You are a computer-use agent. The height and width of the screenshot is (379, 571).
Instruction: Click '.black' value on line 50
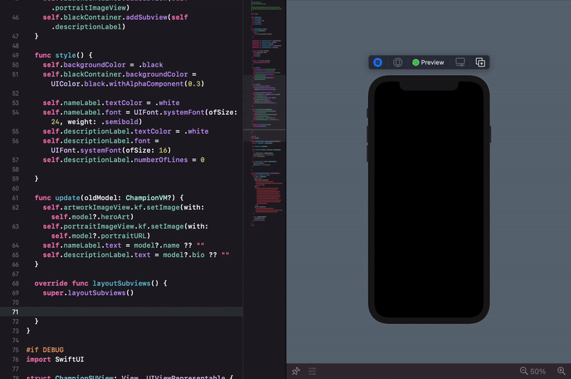[x=151, y=65]
